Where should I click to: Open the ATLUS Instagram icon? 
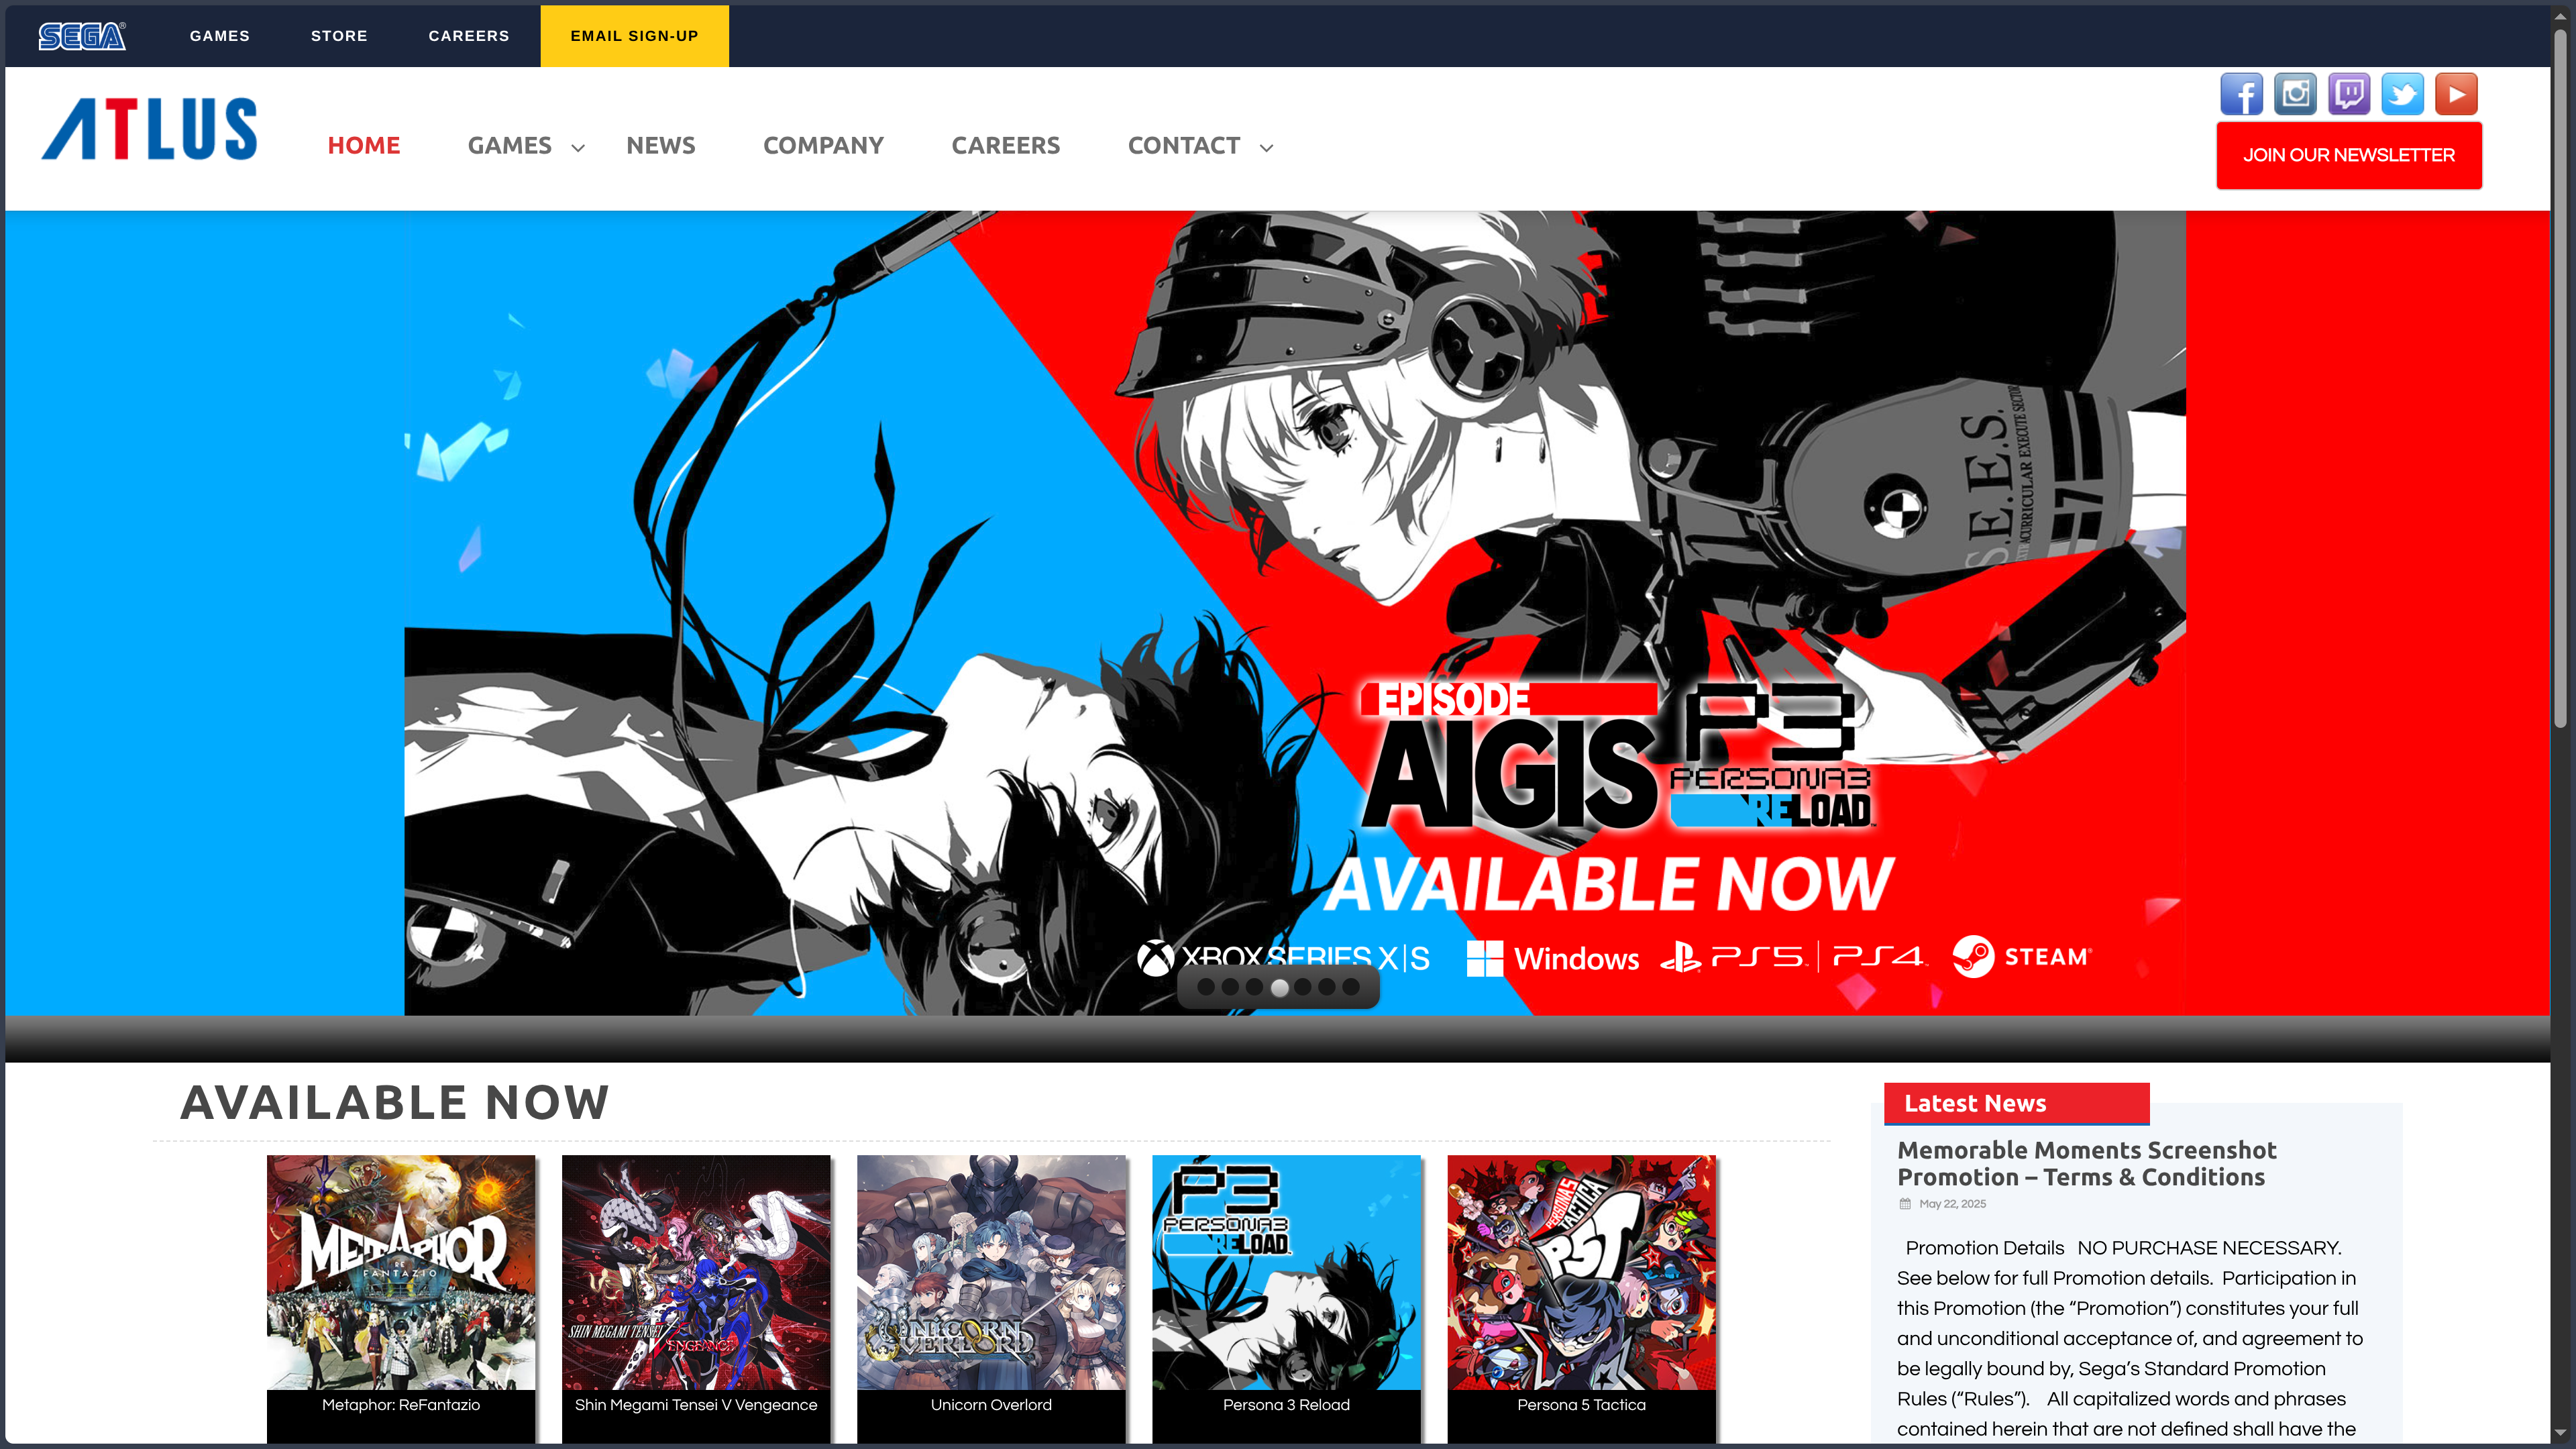tap(2295, 94)
